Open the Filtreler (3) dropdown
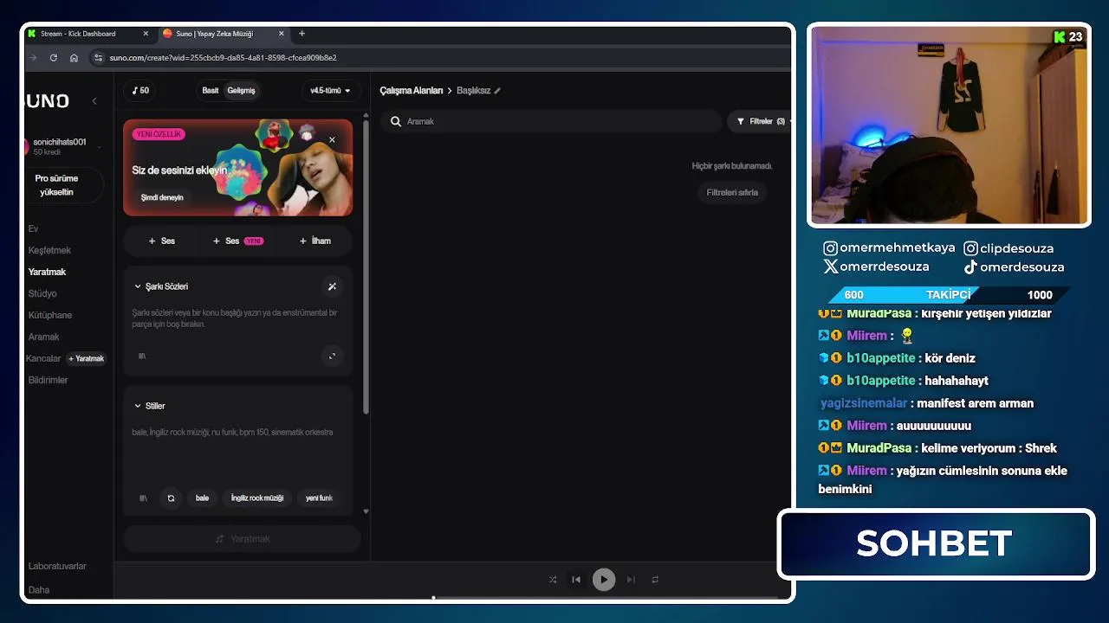The width and height of the screenshot is (1109, 623). click(x=761, y=122)
